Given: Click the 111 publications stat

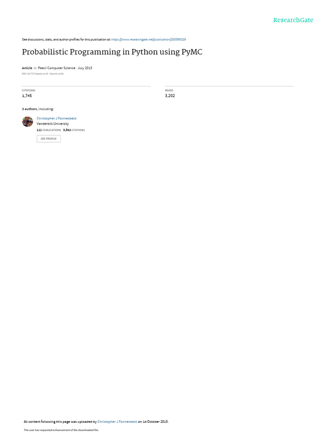Looking at the screenshot, I should [49, 130].
